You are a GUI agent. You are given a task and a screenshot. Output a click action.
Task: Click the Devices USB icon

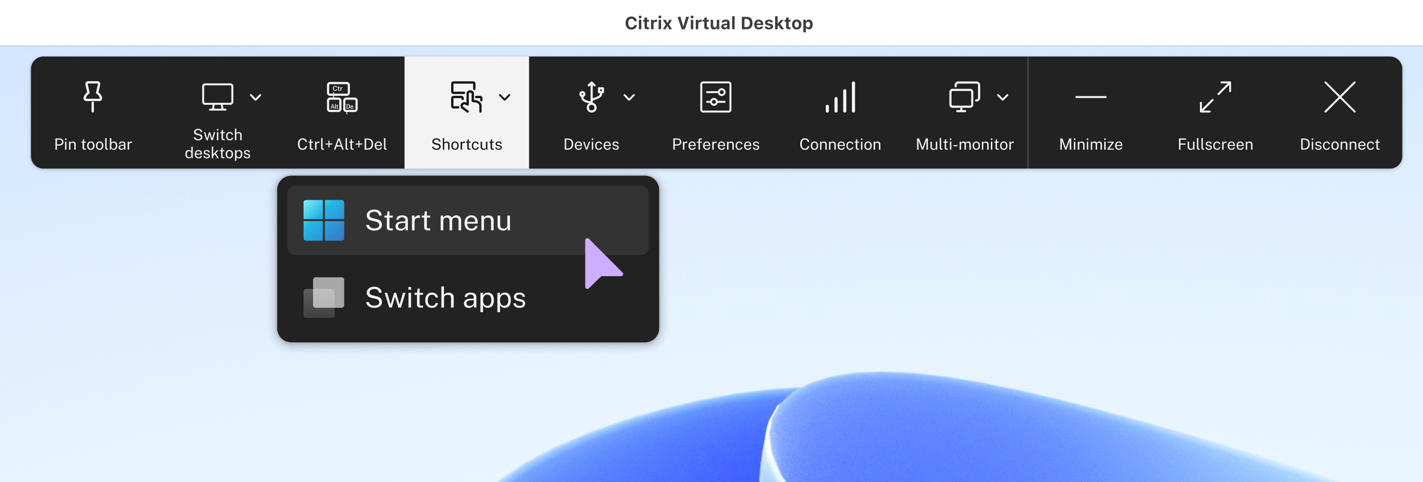coord(591,97)
